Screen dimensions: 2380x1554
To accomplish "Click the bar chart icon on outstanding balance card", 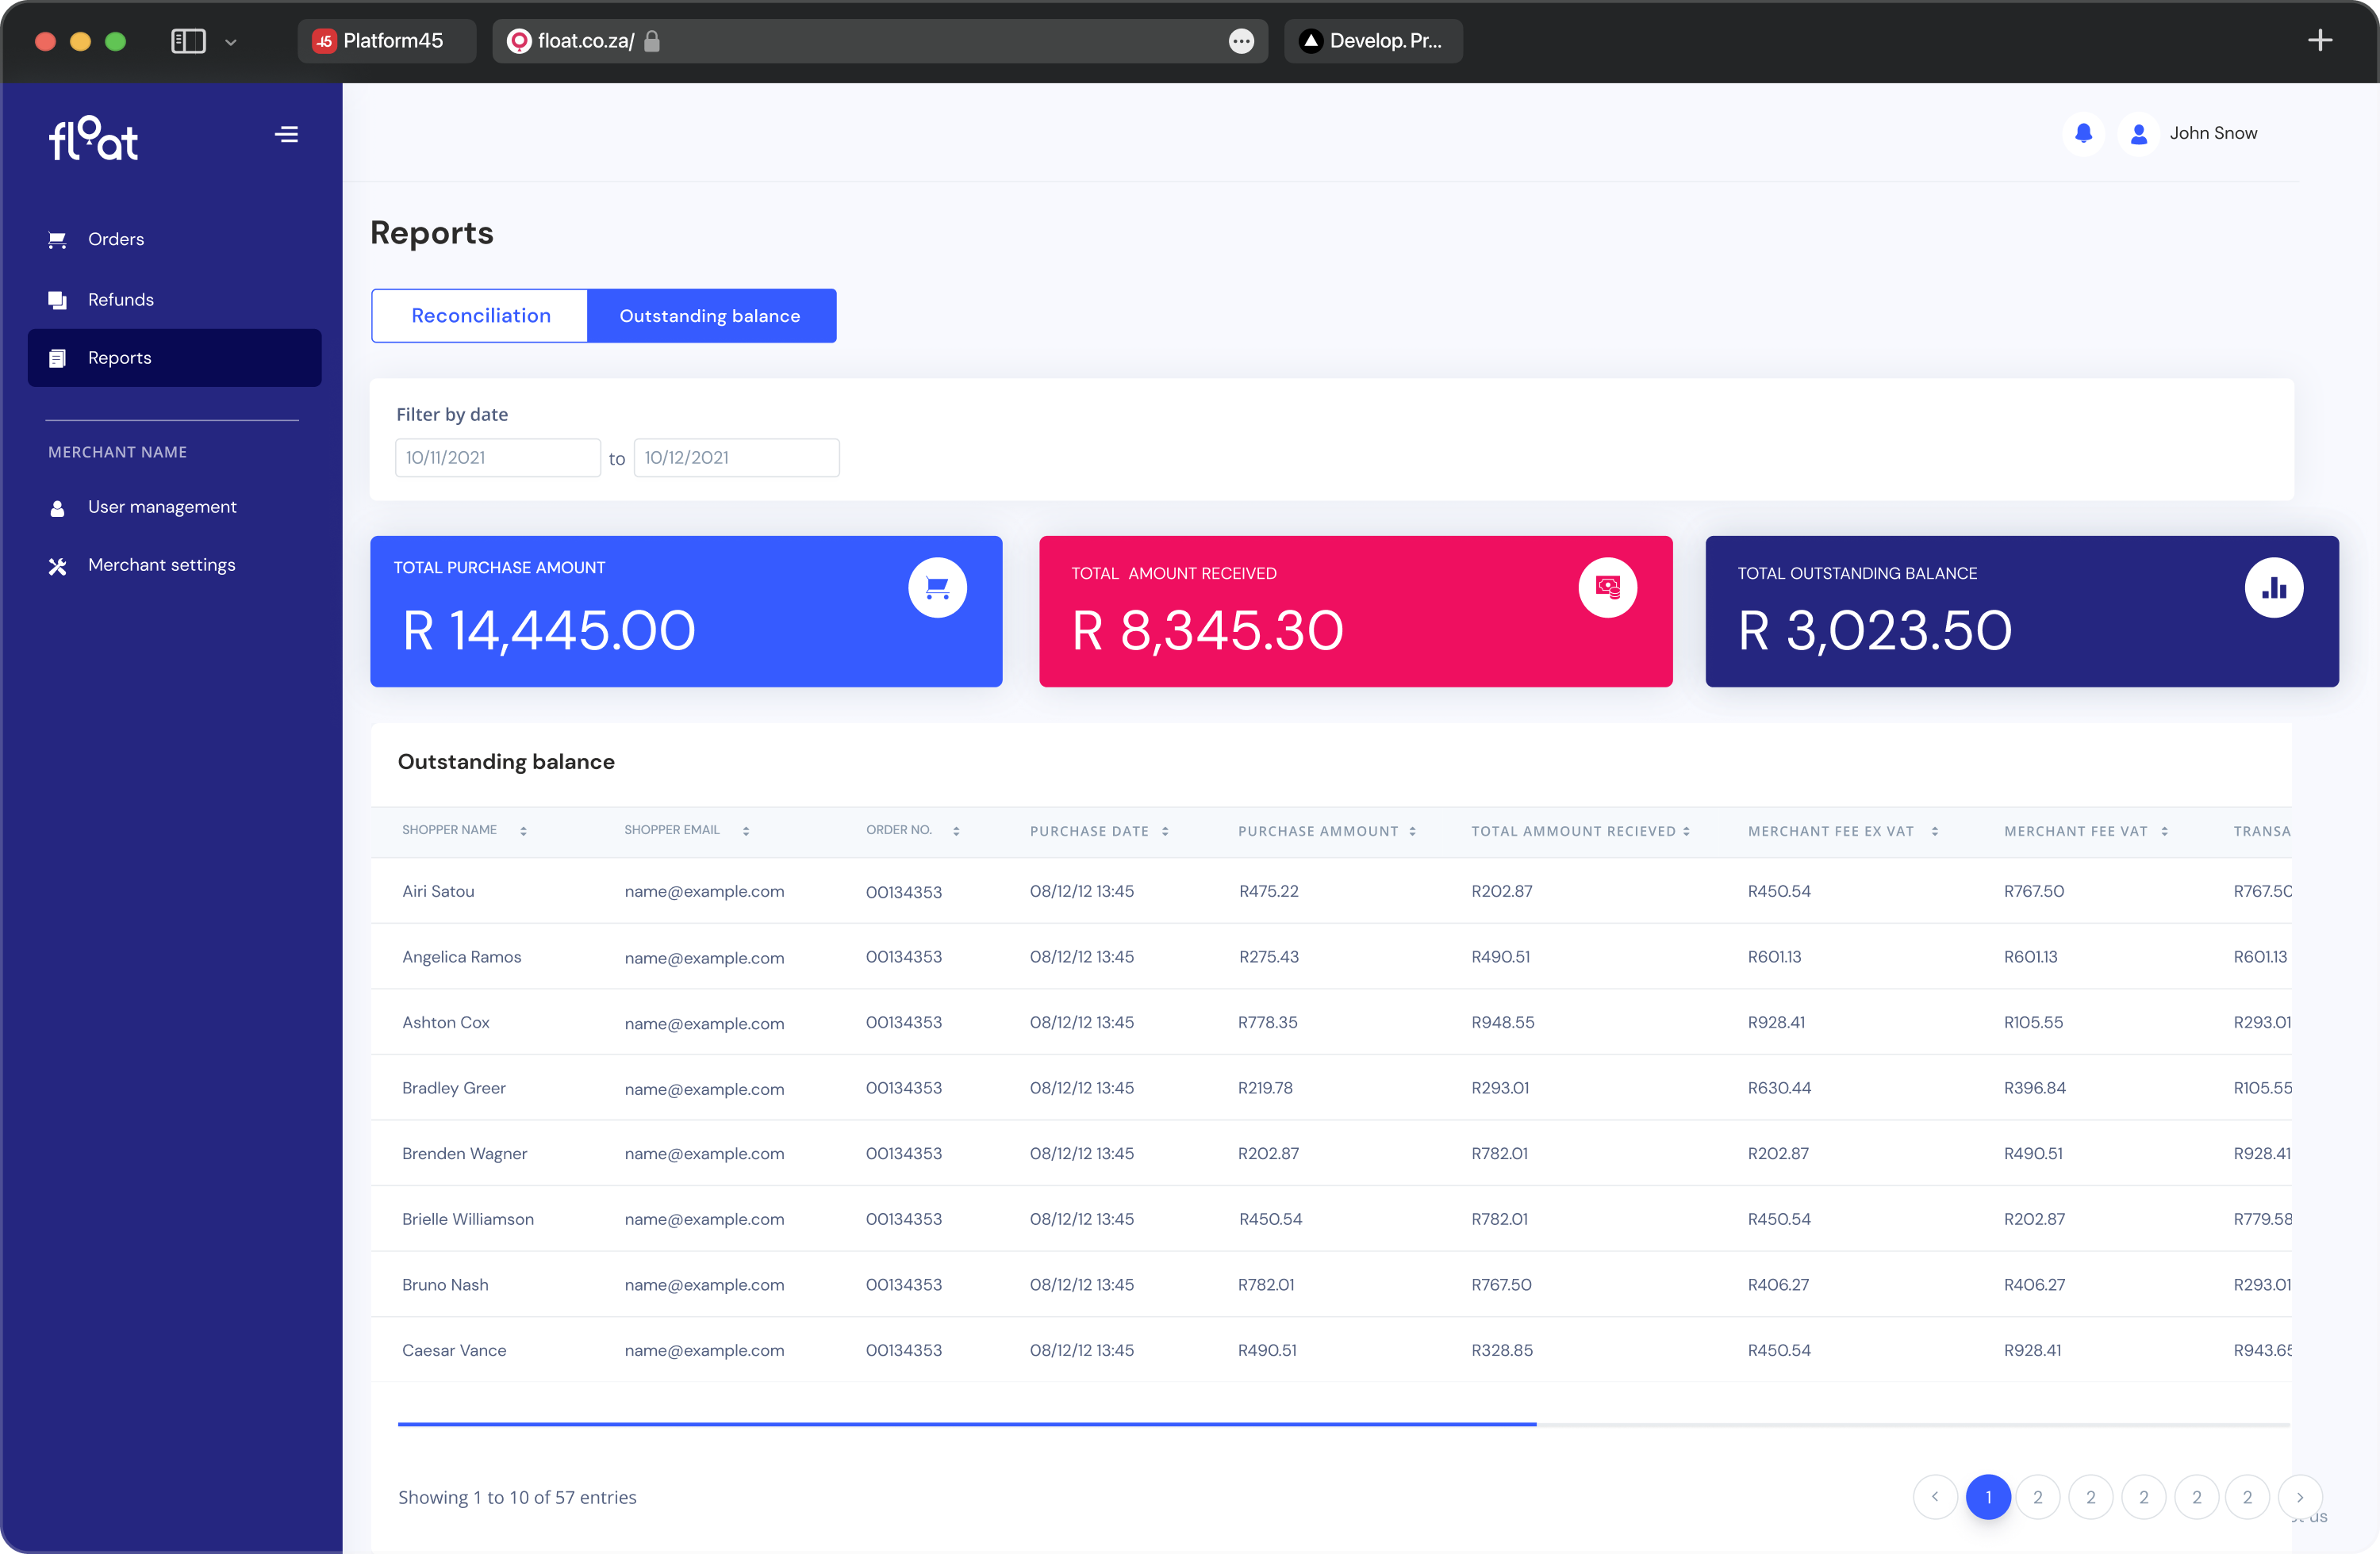I will coord(2273,588).
